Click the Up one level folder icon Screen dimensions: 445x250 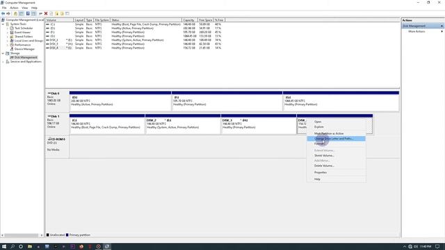coord(15,14)
